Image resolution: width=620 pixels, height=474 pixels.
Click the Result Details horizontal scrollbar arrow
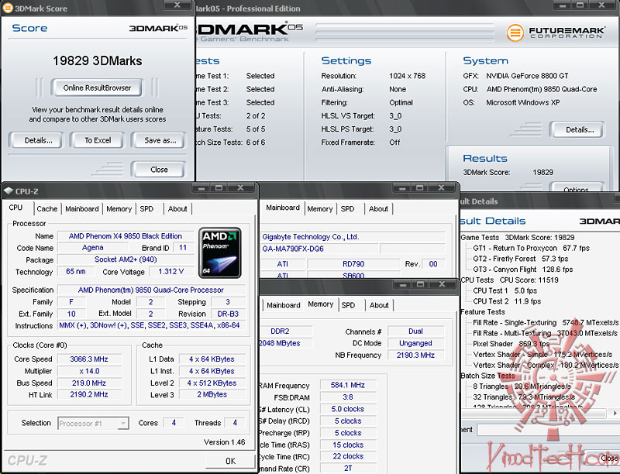pos(615,413)
